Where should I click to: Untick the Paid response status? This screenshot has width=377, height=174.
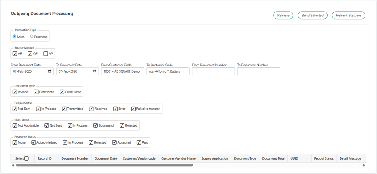139,142
